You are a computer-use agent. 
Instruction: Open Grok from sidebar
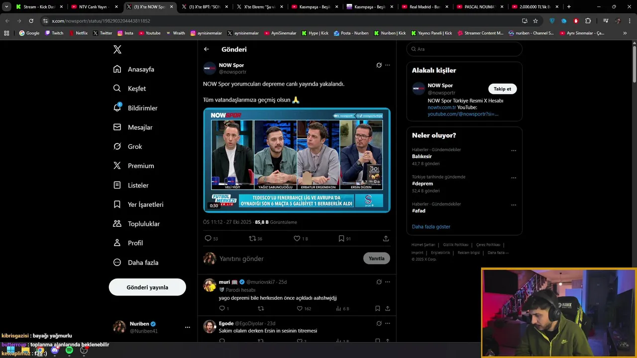pyautogui.click(x=127, y=147)
